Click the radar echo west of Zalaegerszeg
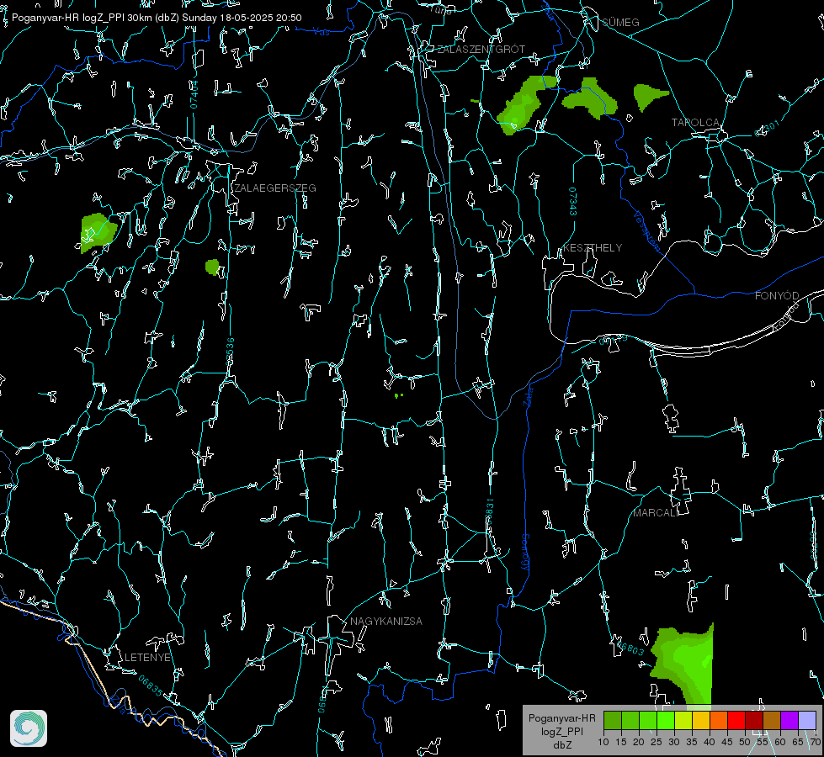 click(98, 231)
